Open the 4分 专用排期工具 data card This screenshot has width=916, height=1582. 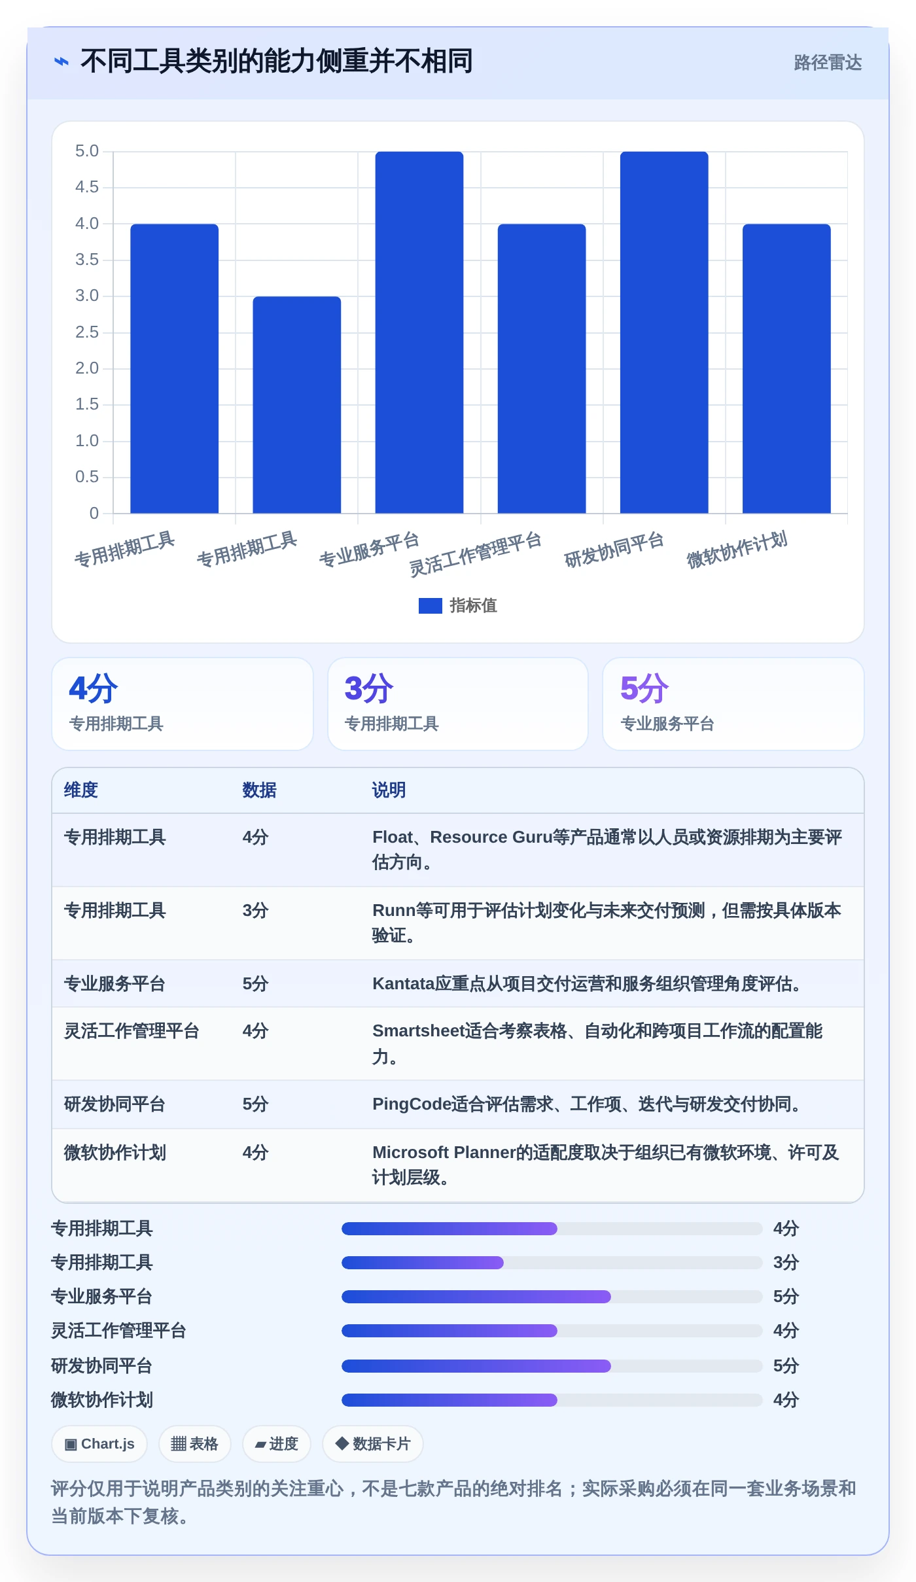click(183, 704)
